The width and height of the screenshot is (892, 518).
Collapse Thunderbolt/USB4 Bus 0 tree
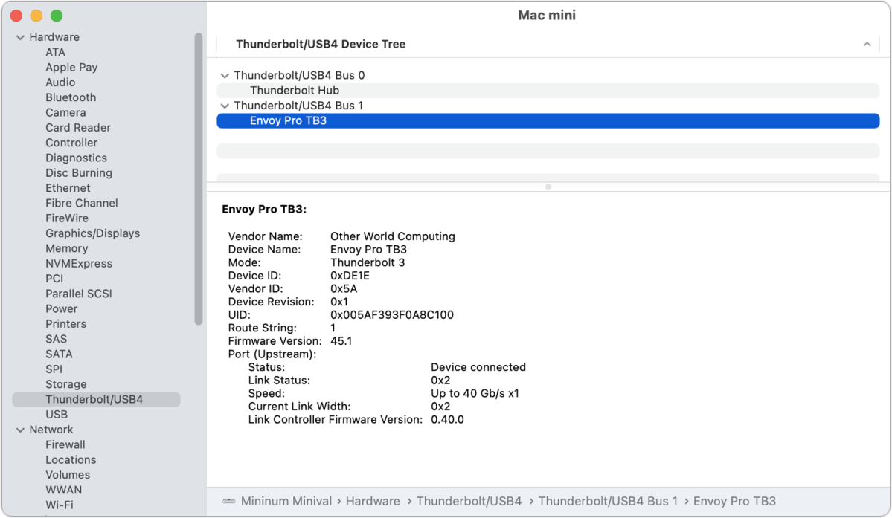[225, 76]
